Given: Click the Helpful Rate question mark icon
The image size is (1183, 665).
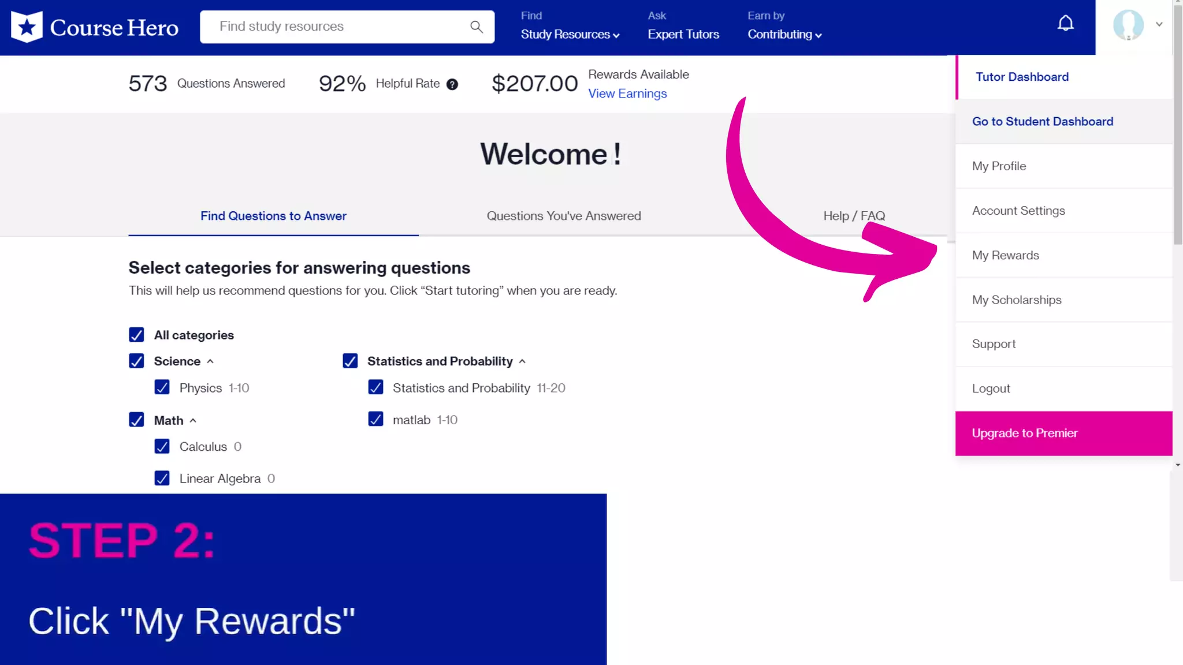Looking at the screenshot, I should point(452,84).
